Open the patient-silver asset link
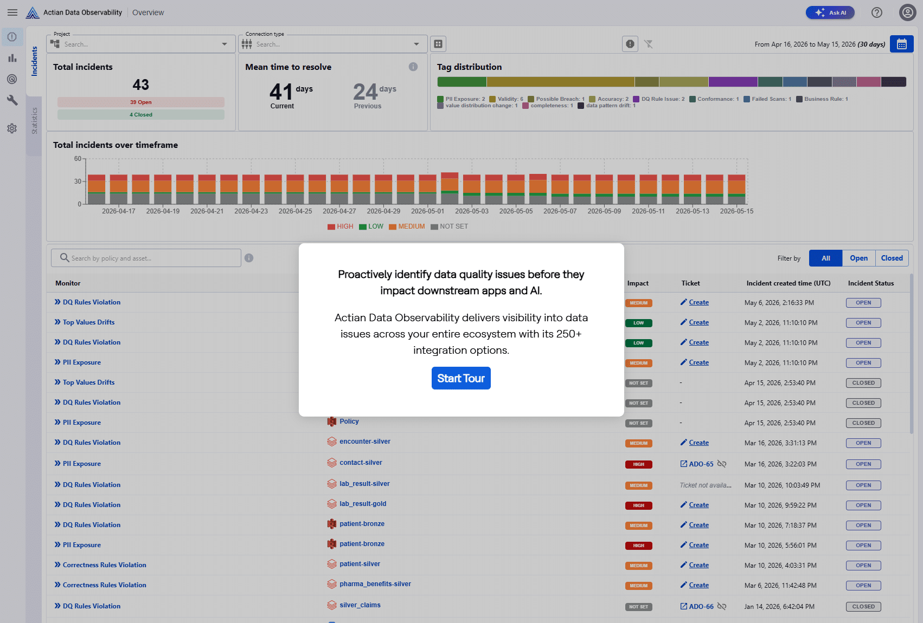This screenshot has height=623, width=923. 360,564
